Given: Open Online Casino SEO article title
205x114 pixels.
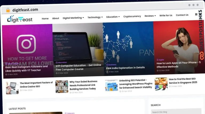Looking at the screenshot, I should (x=36, y=85).
